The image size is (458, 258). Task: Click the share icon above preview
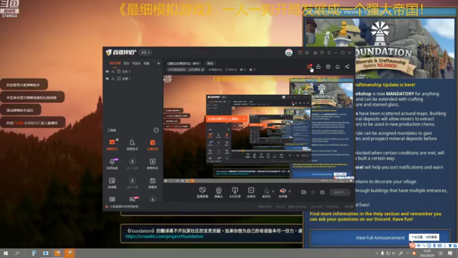coord(347,67)
